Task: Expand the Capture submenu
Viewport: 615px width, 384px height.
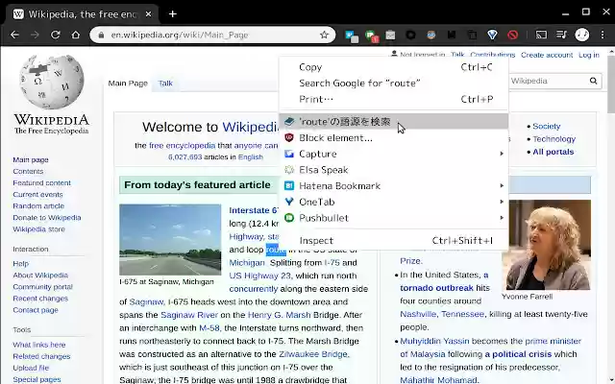Action: [393, 154]
